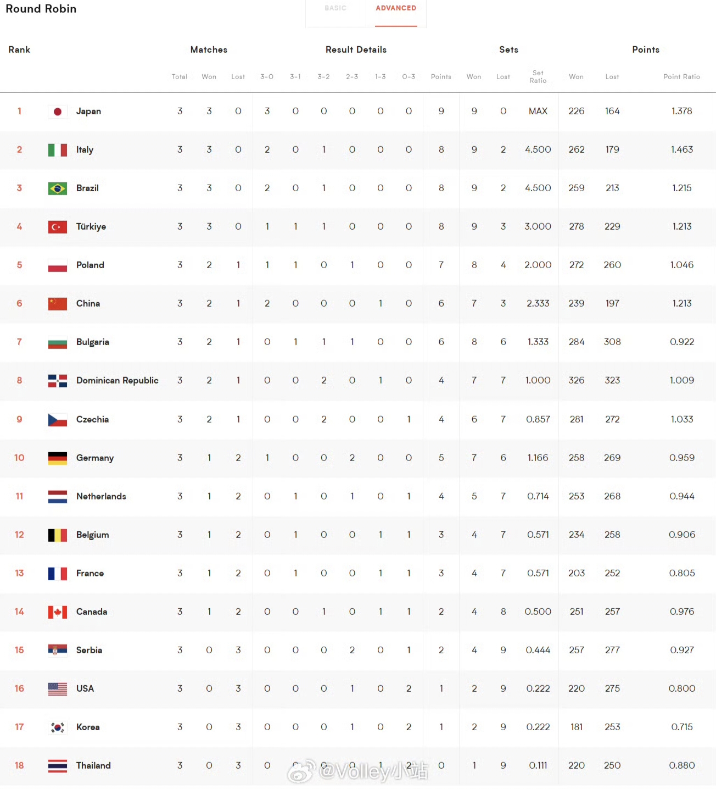
Task: Open the Poland team link
Action: (x=90, y=265)
